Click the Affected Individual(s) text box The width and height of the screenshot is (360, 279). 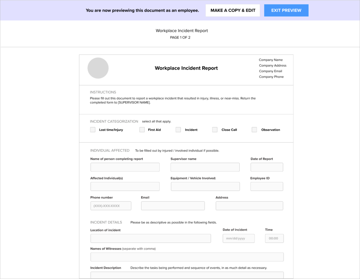point(125,187)
